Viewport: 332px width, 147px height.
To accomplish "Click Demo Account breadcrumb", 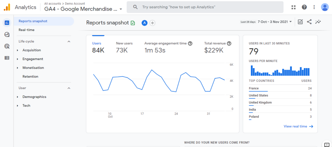I will 75,4.
